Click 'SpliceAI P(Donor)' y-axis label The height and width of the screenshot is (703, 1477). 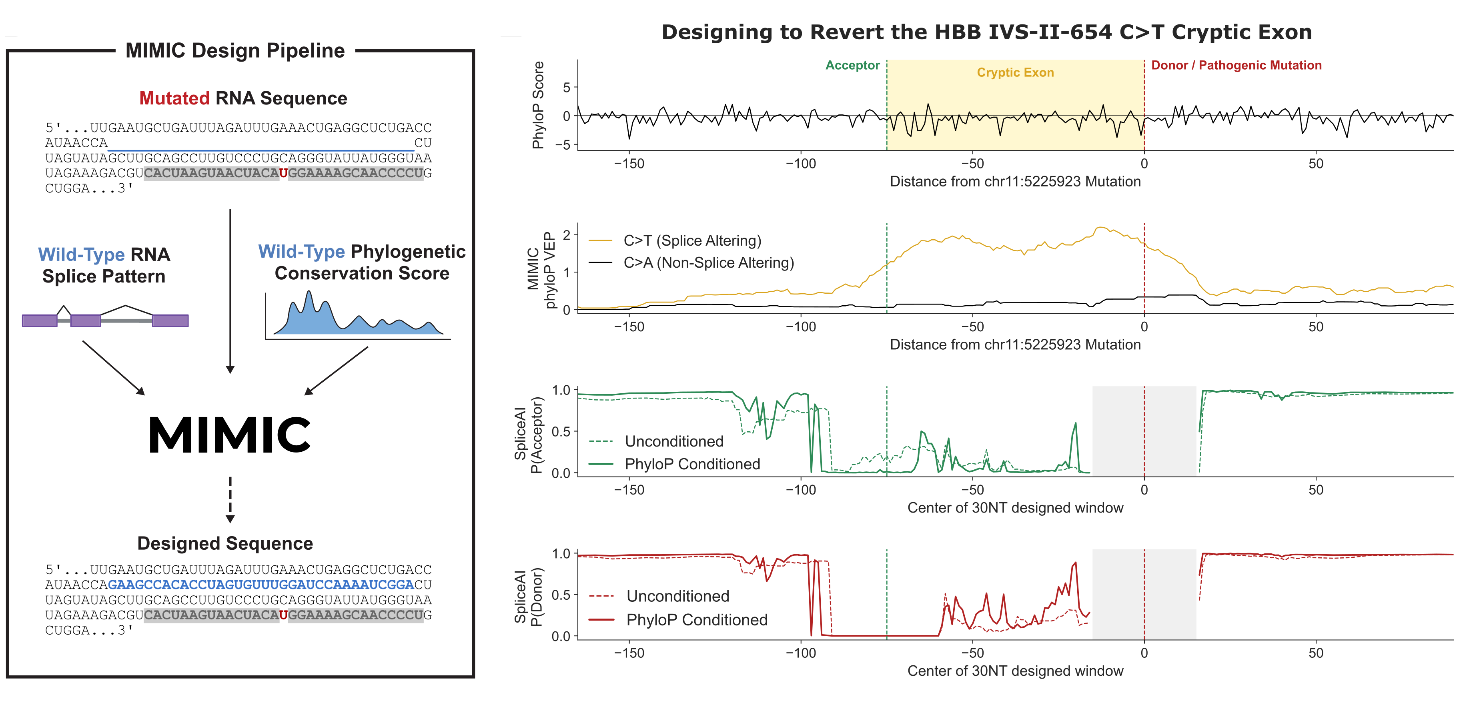pyautogui.click(x=528, y=597)
